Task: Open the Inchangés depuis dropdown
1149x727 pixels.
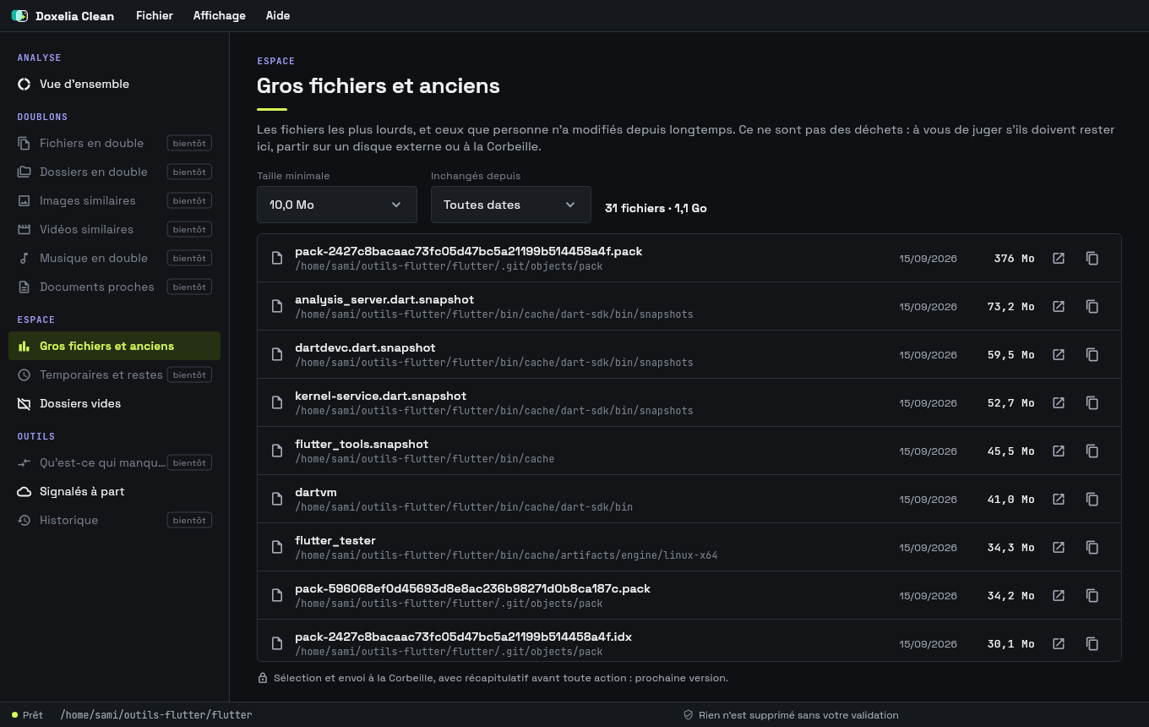Action: (x=511, y=205)
